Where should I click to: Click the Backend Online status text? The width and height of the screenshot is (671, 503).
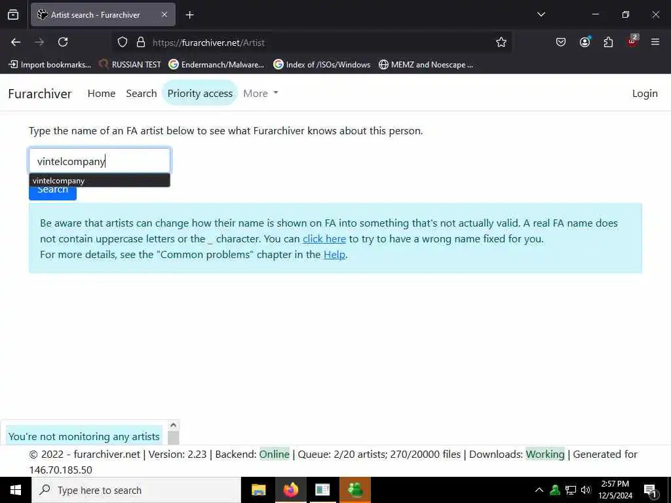point(275,455)
